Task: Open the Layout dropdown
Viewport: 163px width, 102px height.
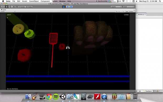Action: pyautogui.click(x=129, y=7)
